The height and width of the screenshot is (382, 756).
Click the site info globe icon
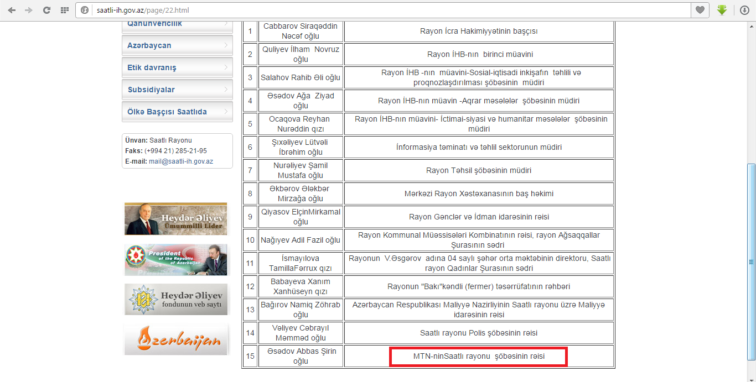(x=85, y=10)
